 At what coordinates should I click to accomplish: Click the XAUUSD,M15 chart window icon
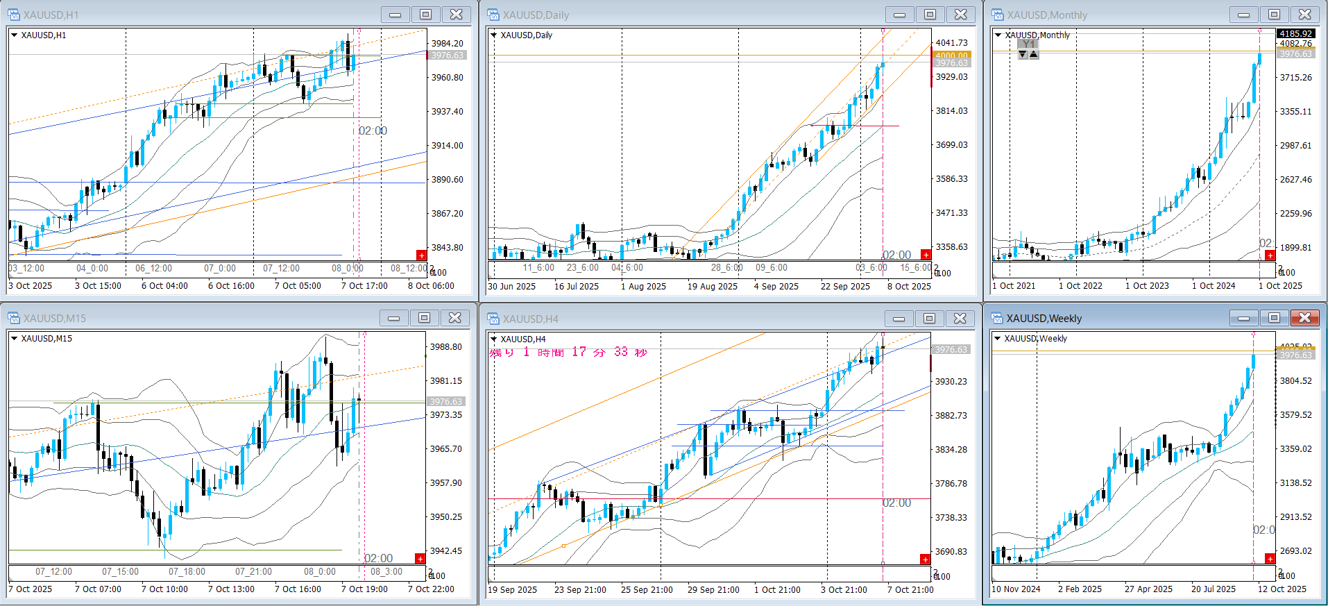(x=13, y=318)
